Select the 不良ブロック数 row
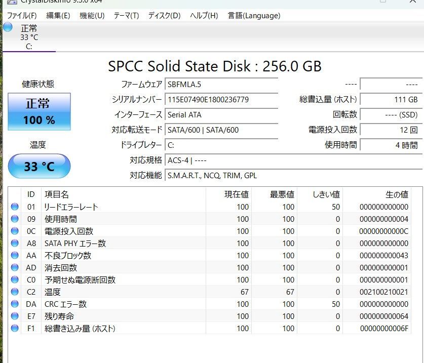Viewport: 424px width, 363px height. click(210, 256)
